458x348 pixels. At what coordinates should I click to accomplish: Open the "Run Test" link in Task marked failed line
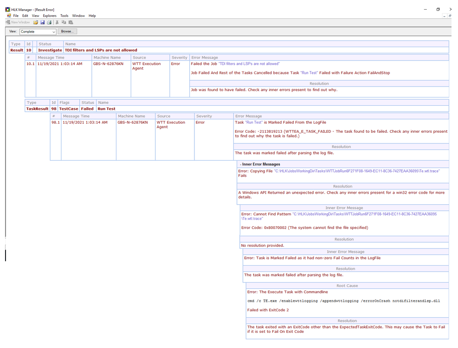254,122
